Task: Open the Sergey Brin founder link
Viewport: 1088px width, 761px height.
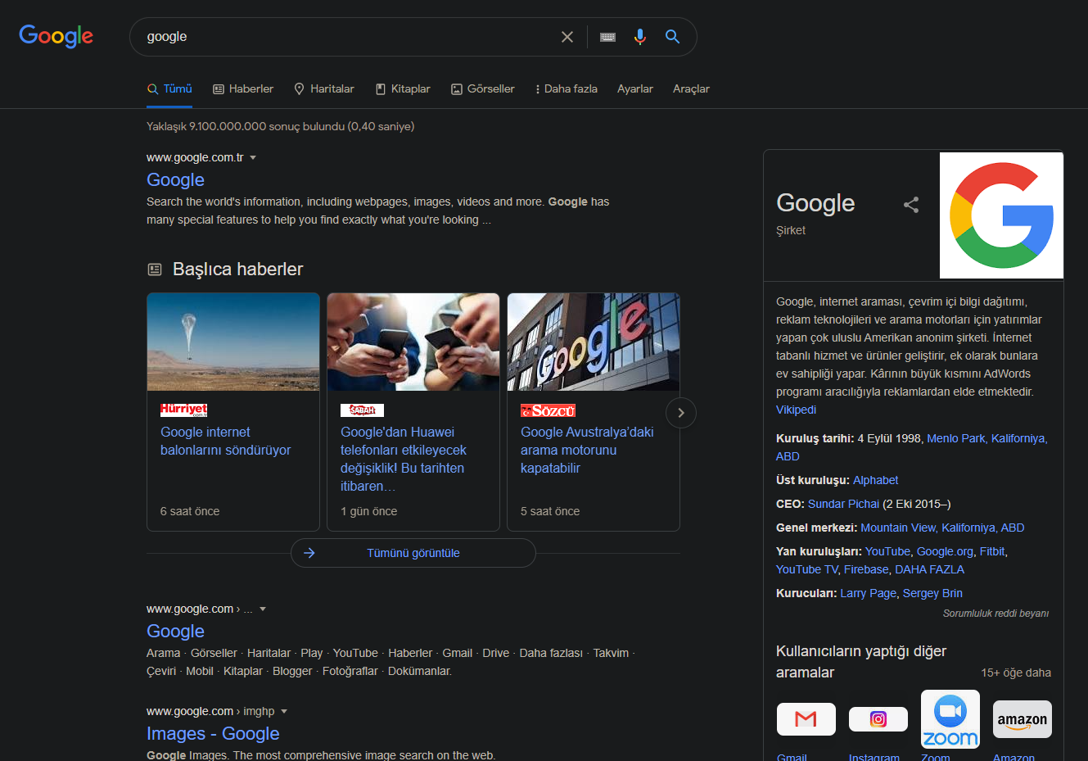Action: click(932, 593)
